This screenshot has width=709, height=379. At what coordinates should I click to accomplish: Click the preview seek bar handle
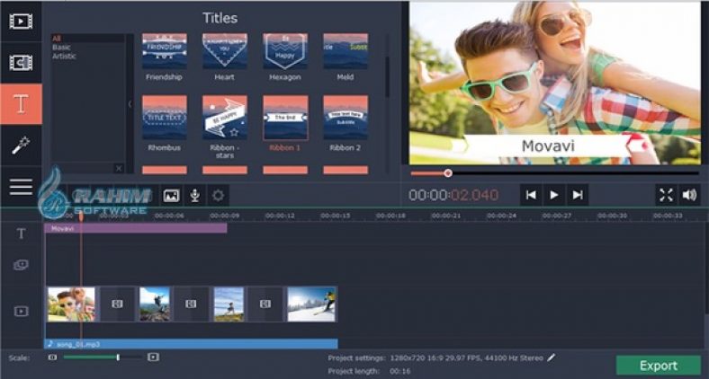click(x=448, y=172)
